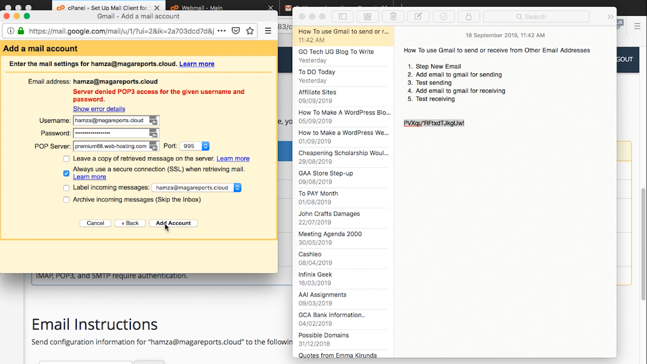
Task: Click the Password input field
Action: click(116, 133)
